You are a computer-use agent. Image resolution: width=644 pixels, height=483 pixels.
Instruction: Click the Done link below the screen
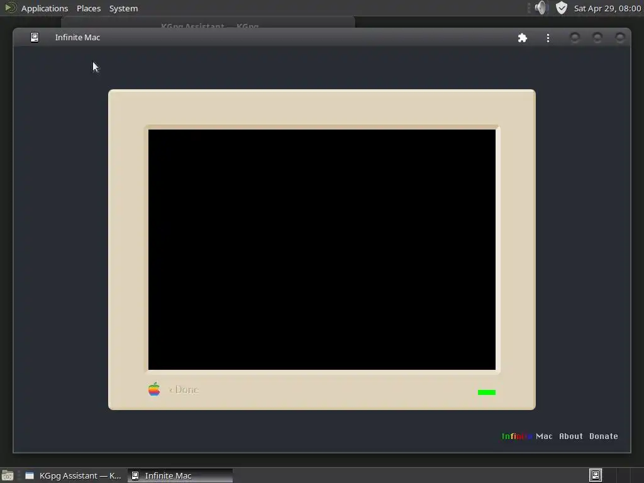coord(184,389)
